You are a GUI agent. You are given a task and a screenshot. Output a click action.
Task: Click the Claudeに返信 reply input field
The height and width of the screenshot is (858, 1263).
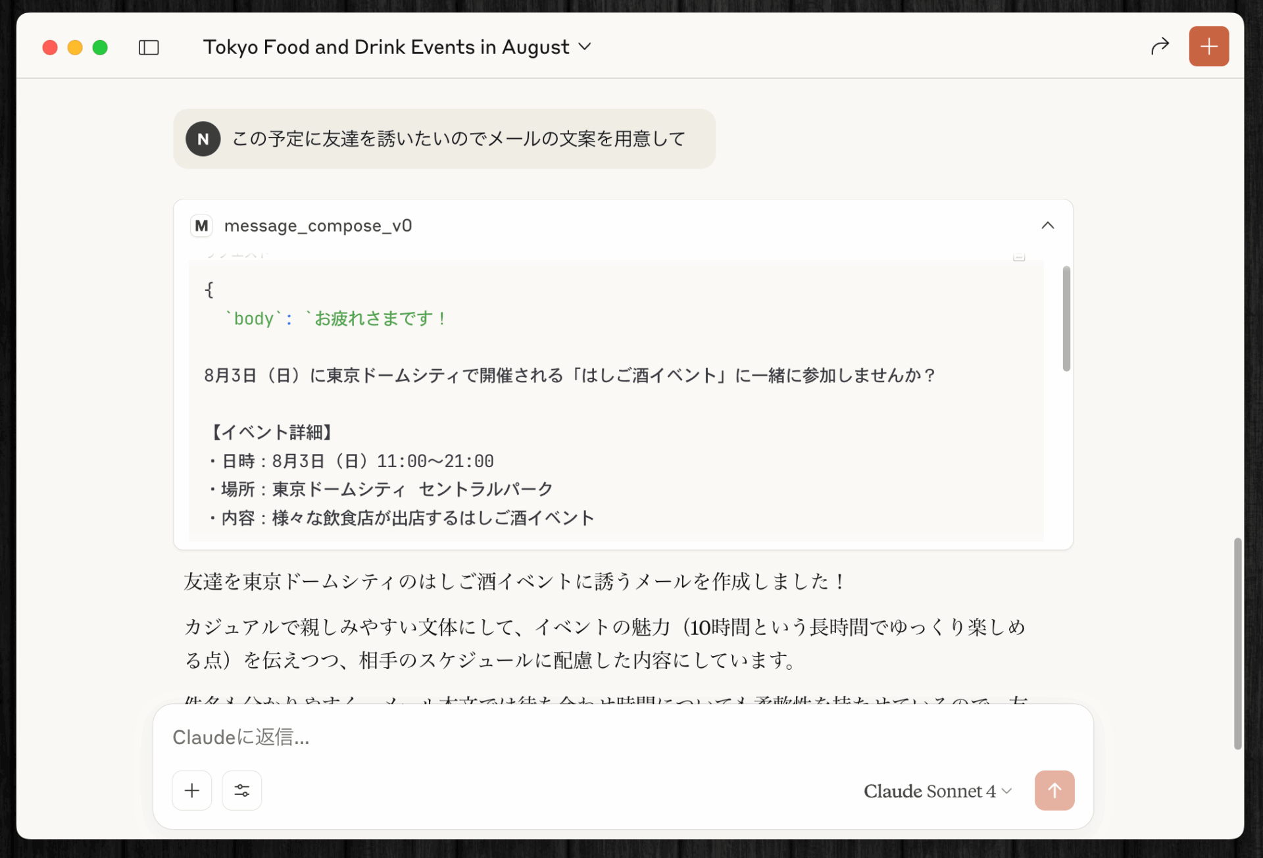[x=592, y=737]
